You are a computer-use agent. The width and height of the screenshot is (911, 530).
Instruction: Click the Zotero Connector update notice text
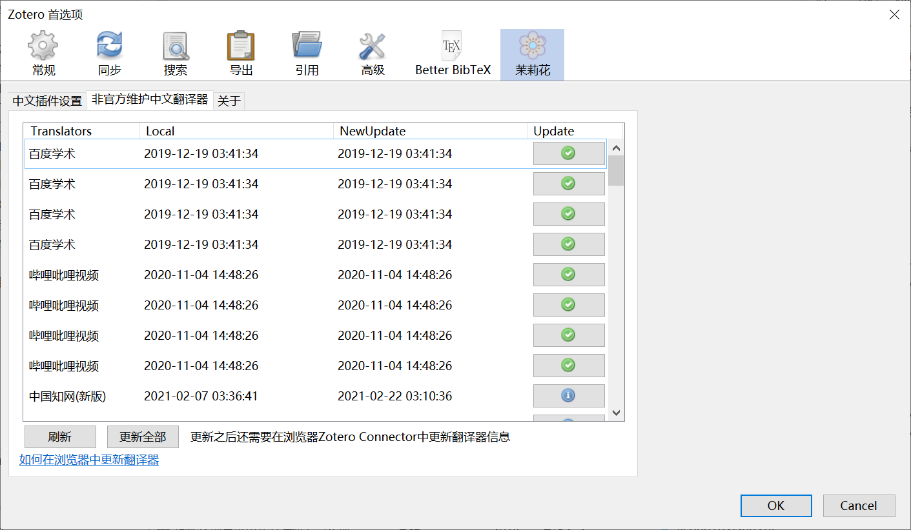pos(350,437)
